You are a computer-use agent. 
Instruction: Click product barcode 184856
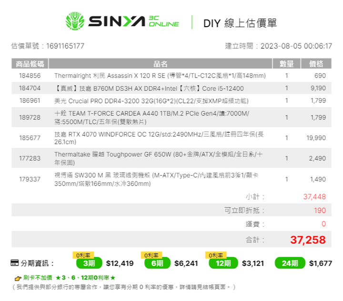[30, 76]
